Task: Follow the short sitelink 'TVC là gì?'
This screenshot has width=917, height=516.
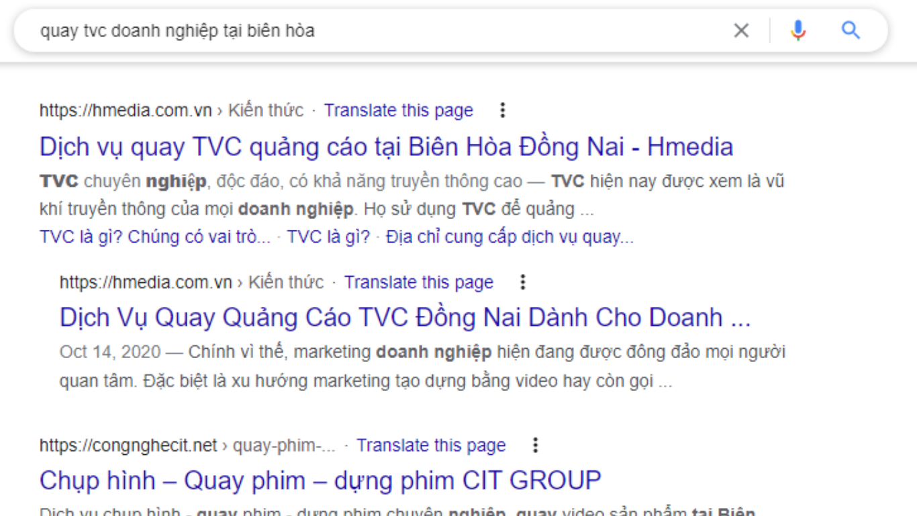Action: (328, 237)
